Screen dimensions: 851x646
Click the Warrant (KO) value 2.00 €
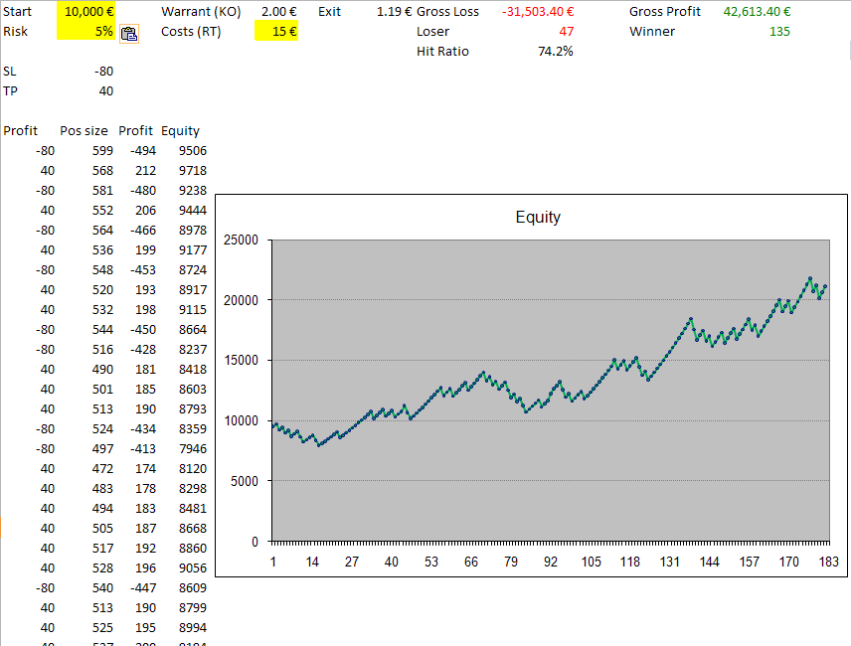tap(277, 12)
